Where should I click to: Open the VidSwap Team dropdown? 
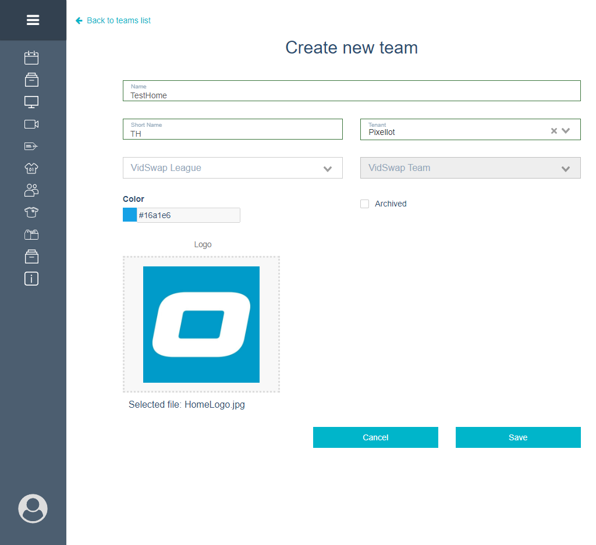tap(470, 168)
